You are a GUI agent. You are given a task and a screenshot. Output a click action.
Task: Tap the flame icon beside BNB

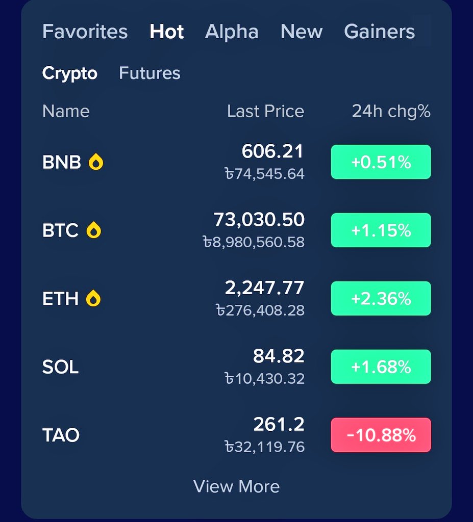click(x=96, y=162)
